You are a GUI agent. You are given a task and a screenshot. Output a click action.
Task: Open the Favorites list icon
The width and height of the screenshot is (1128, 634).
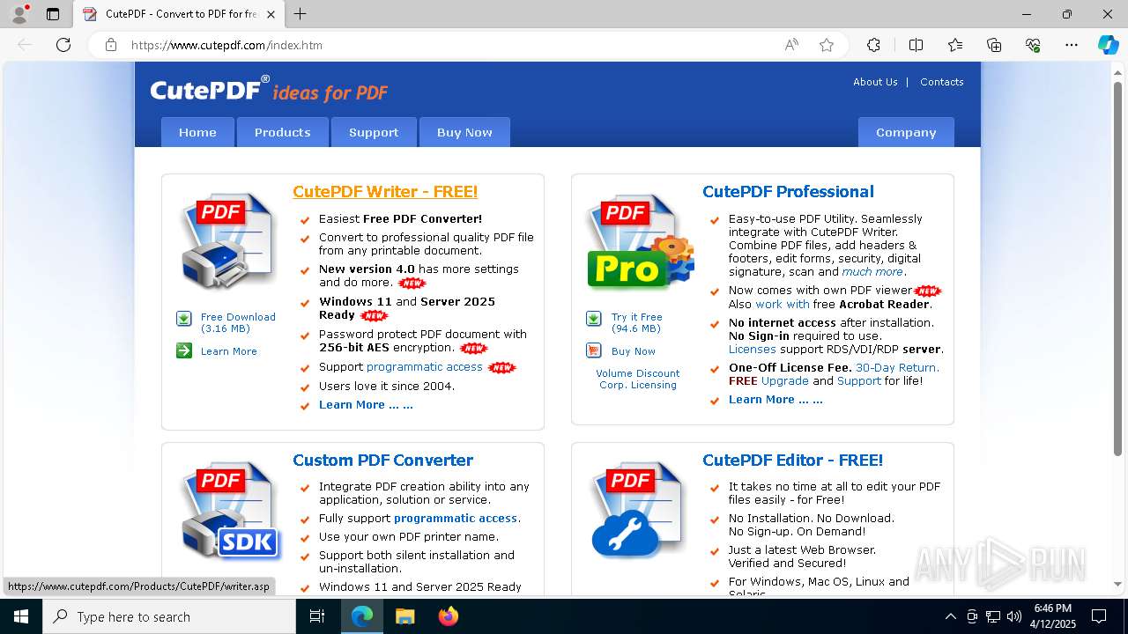coord(955,45)
